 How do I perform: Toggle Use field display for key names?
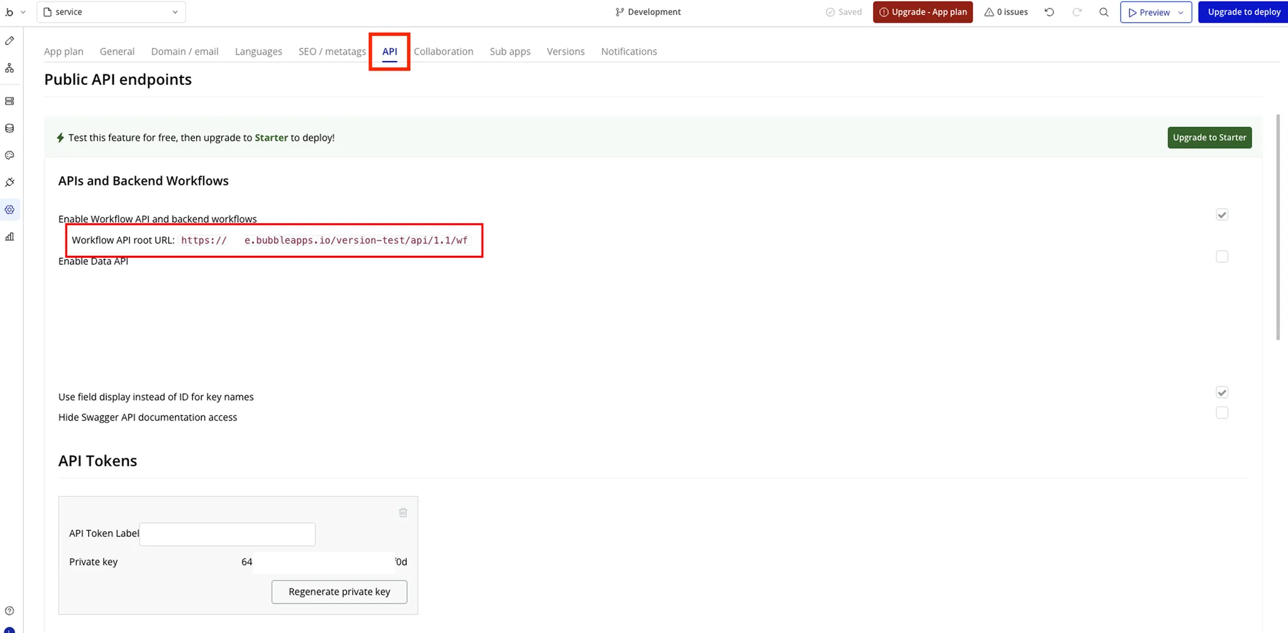tap(1222, 392)
